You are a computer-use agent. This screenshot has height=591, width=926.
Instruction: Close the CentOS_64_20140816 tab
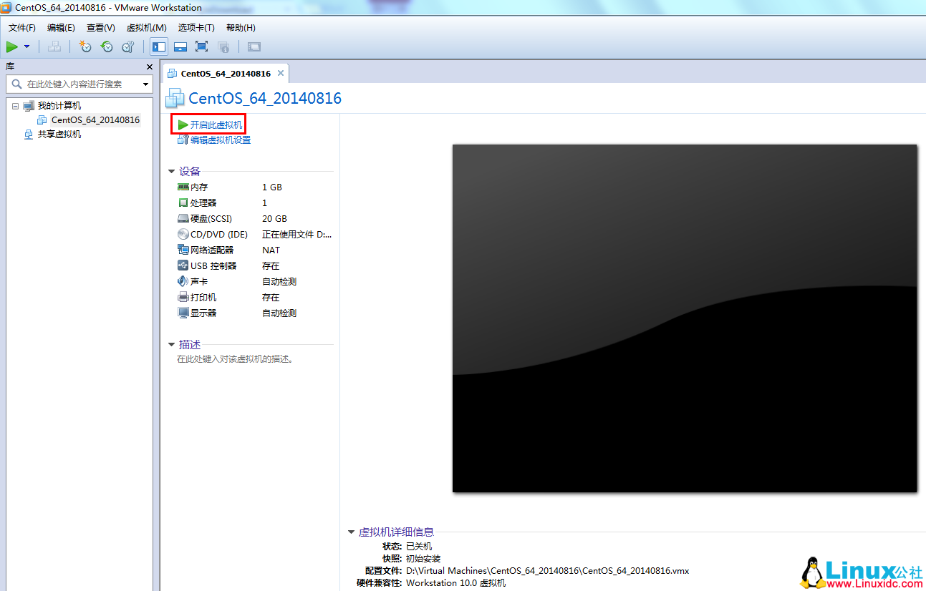pos(281,73)
